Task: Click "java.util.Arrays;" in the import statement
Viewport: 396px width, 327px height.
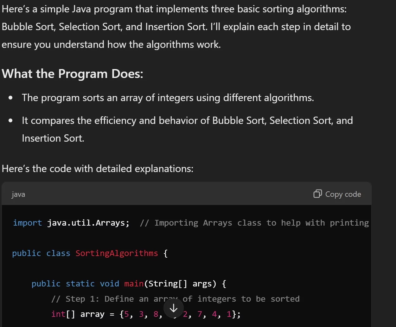Action: point(88,223)
